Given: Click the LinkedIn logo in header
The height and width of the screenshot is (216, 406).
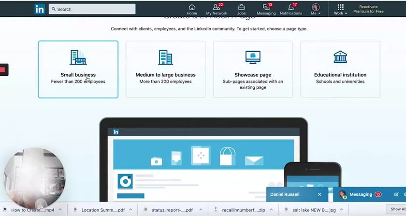Looking at the screenshot, I should (40, 9).
